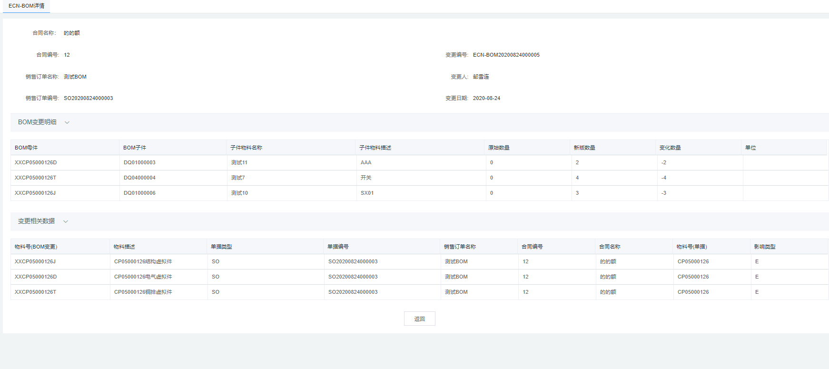
Task: Collapse the 变更相关数据 section chevron
Action: 66,221
